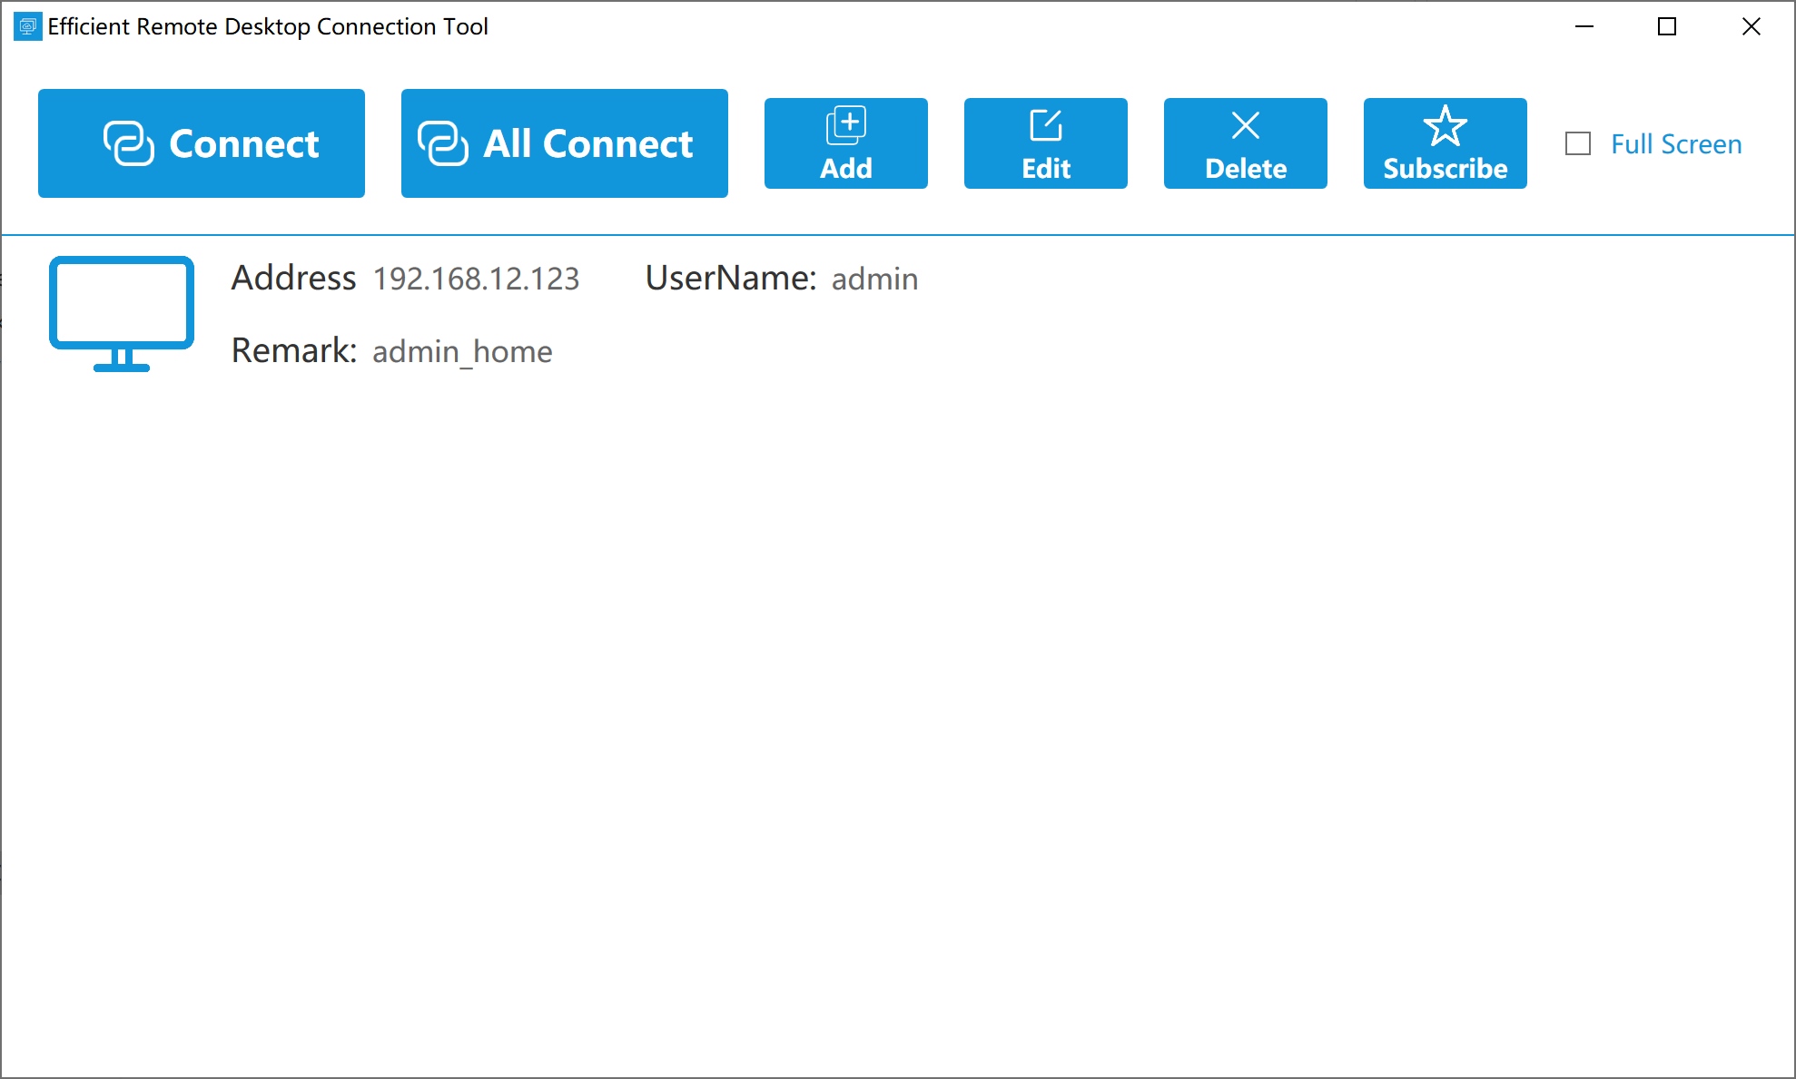1796x1079 pixels.
Task: Enable the Full Screen checkbox
Action: [x=1578, y=143]
